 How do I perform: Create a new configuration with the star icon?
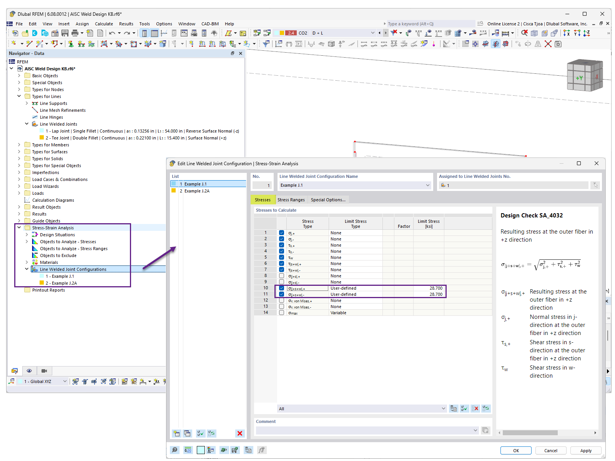pos(176,433)
